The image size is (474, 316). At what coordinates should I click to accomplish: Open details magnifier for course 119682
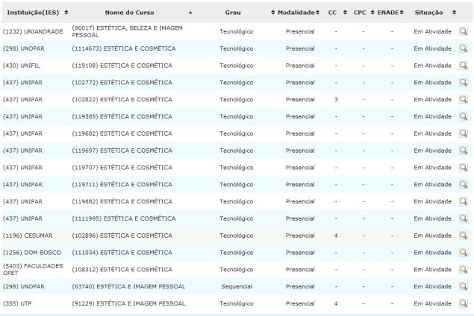tap(463, 133)
